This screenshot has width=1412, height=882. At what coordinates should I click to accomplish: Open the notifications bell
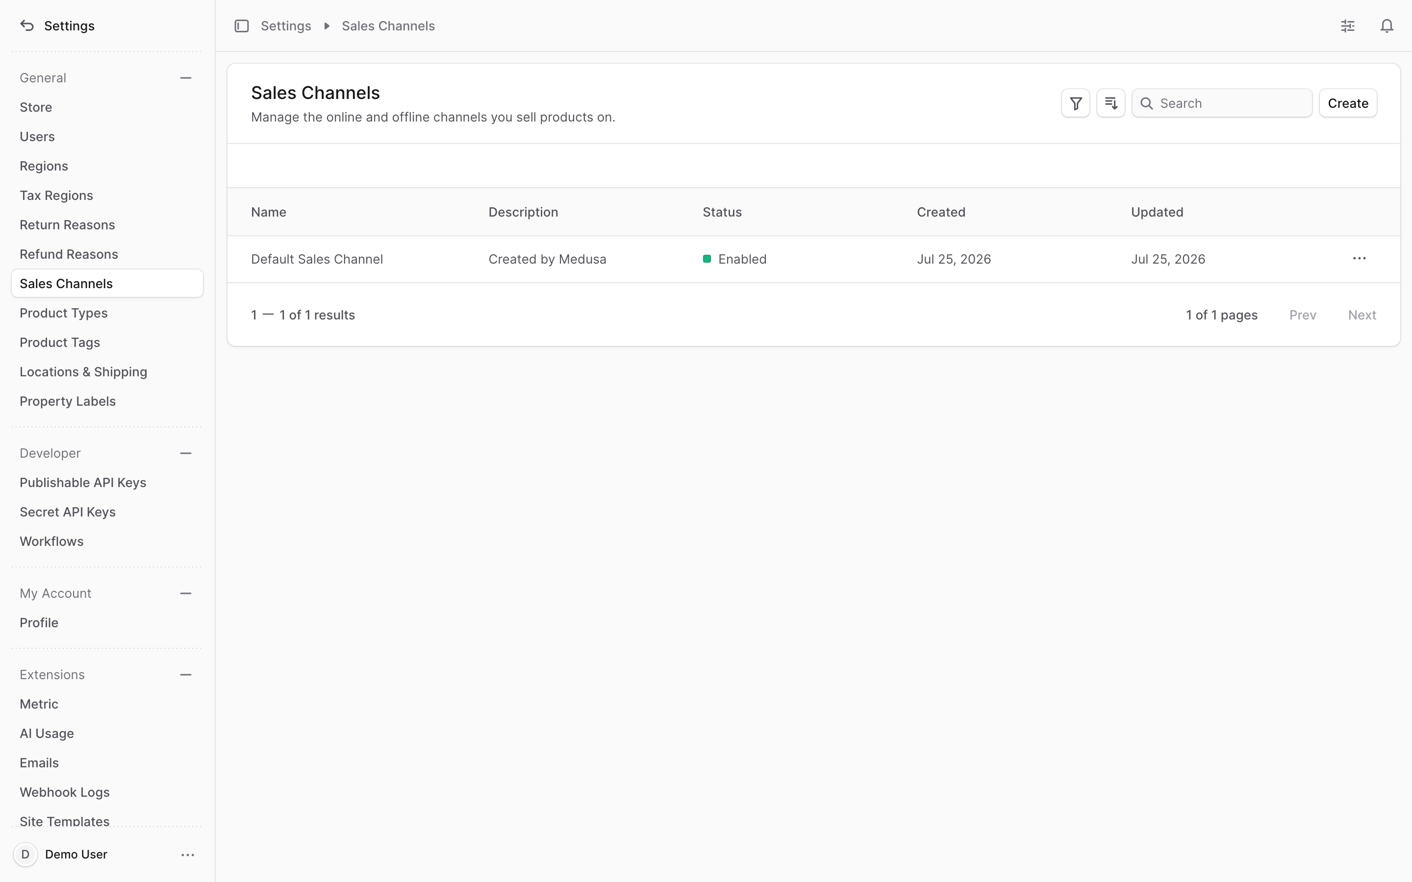pyautogui.click(x=1387, y=25)
